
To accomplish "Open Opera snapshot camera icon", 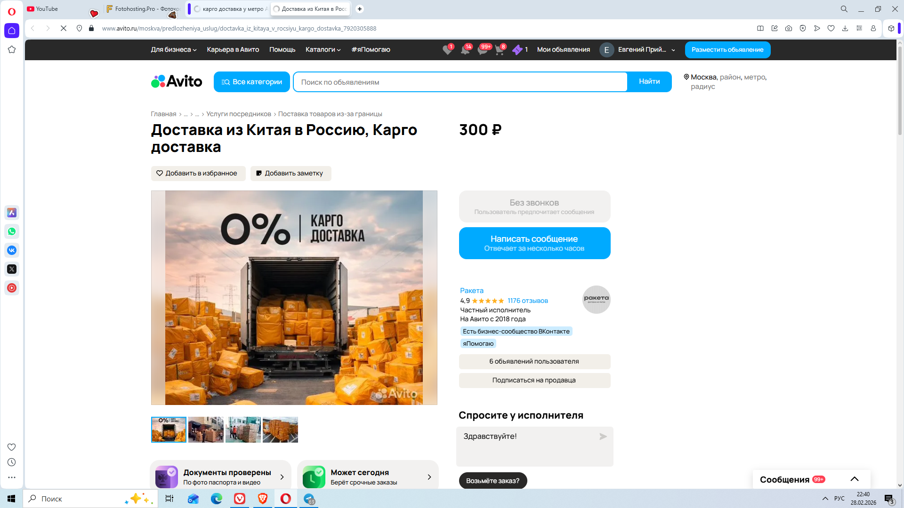I will 789,28.
